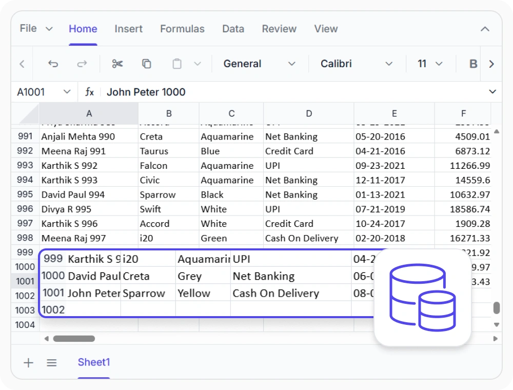This screenshot has height=390, width=513.
Task: Open the View tab
Action: click(x=326, y=29)
